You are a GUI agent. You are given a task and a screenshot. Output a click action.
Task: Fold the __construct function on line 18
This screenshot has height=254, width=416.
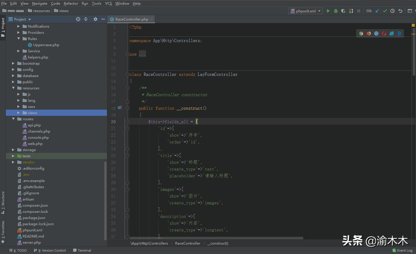click(x=128, y=108)
